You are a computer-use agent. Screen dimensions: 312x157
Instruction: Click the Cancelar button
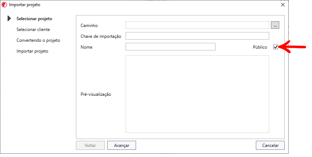pyautogui.click(x=270, y=145)
